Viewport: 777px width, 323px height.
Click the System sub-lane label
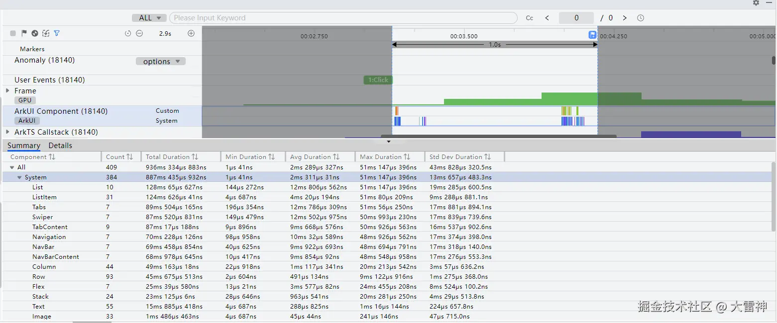(x=166, y=121)
